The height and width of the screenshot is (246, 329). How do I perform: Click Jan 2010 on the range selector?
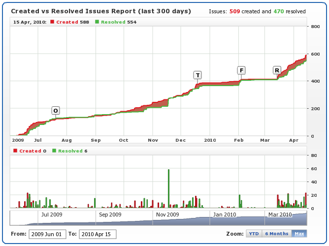[225, 215]
